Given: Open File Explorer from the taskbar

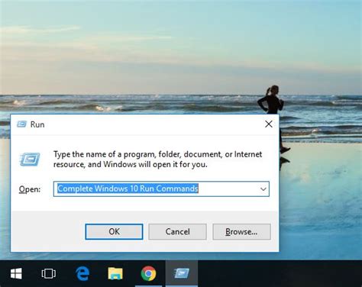Looking at the screenshot, I should [x=115, y=274].
